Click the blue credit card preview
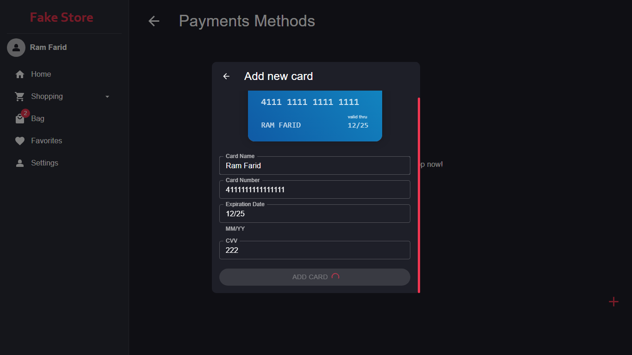Screen dimensions: 632x355 click(x=315, y=116)
